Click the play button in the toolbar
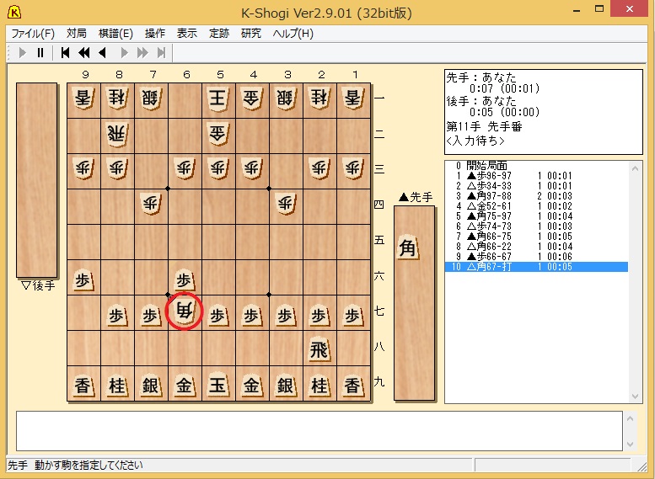 [x=23, y=52]
